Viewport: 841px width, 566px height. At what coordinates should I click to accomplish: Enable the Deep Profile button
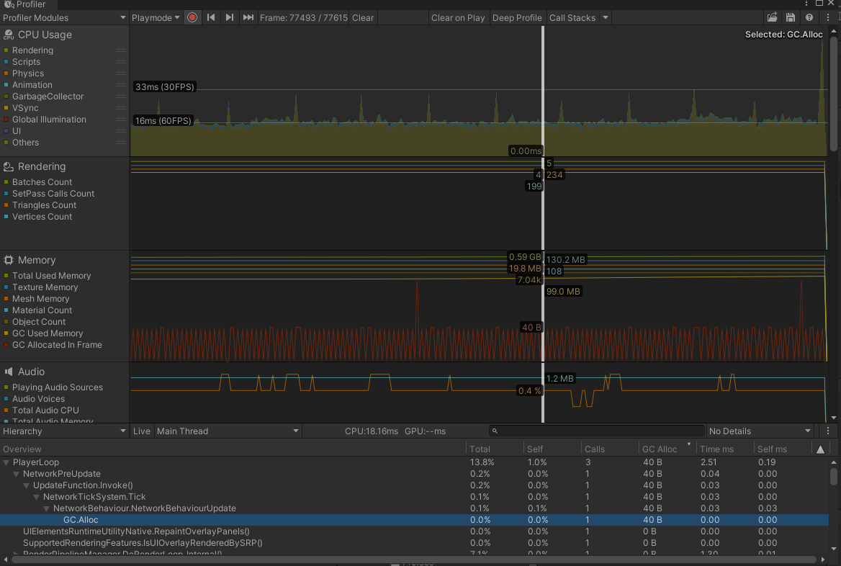pyautogui.click(x=517, y=18)
